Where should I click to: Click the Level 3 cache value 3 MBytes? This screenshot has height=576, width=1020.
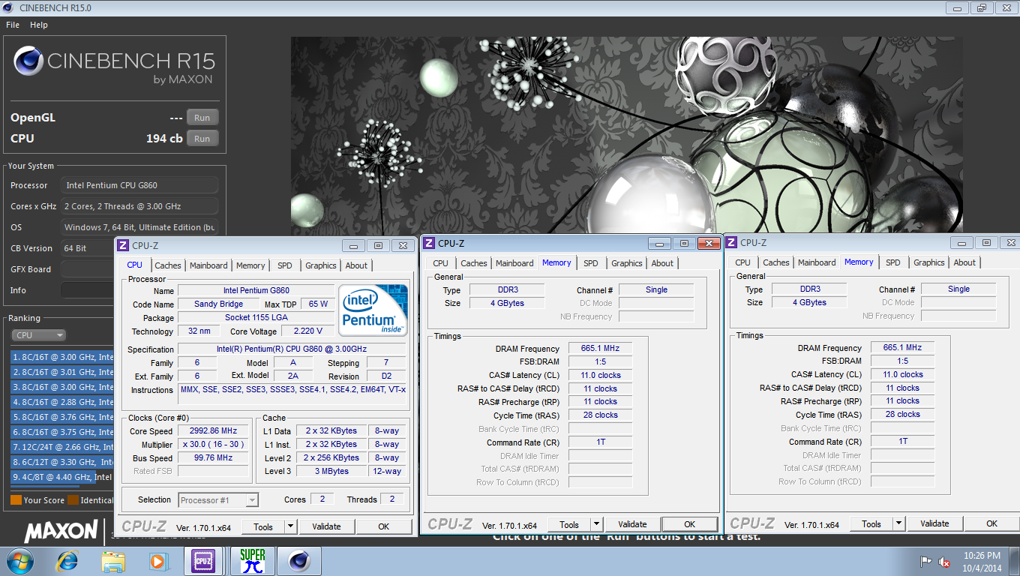click(331, 472)
